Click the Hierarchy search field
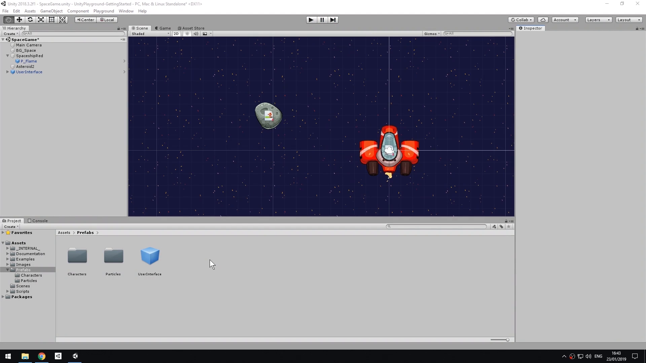 click(73, 34)
